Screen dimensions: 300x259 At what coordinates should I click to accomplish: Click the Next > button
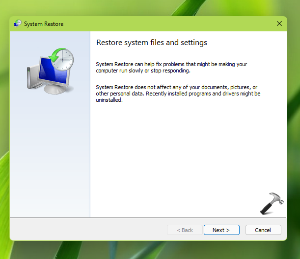[221, 230]
